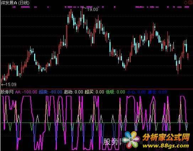Select the 股旁网 indicator name label

(7, 92)
